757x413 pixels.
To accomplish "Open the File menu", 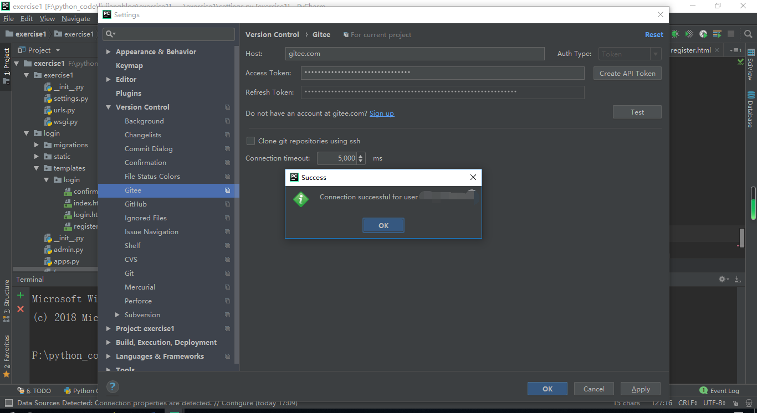I will coord(8,19).
